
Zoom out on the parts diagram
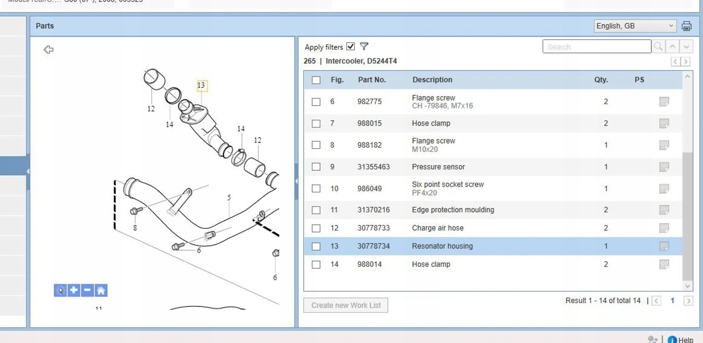[87, 290]
